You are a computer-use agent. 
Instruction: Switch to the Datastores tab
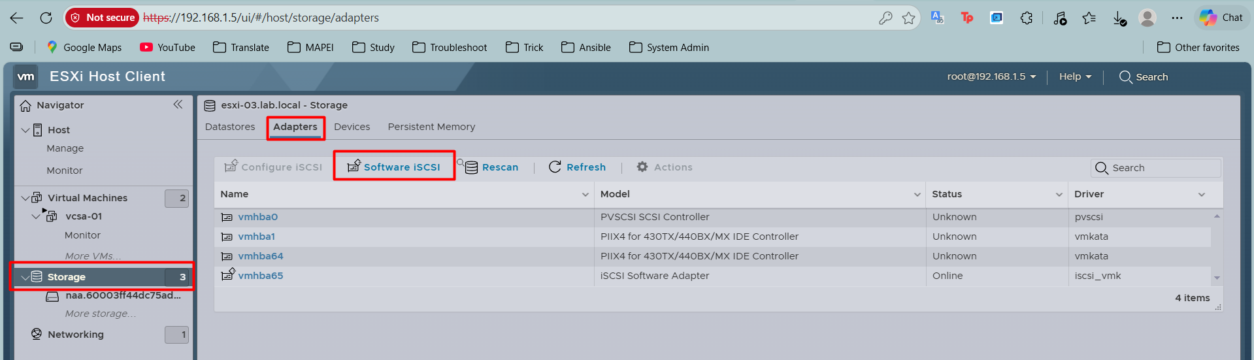(x=230, y=127)
